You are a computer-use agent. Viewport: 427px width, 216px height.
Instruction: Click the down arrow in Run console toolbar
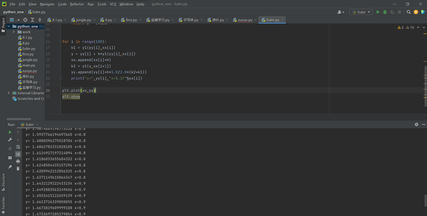18,140
